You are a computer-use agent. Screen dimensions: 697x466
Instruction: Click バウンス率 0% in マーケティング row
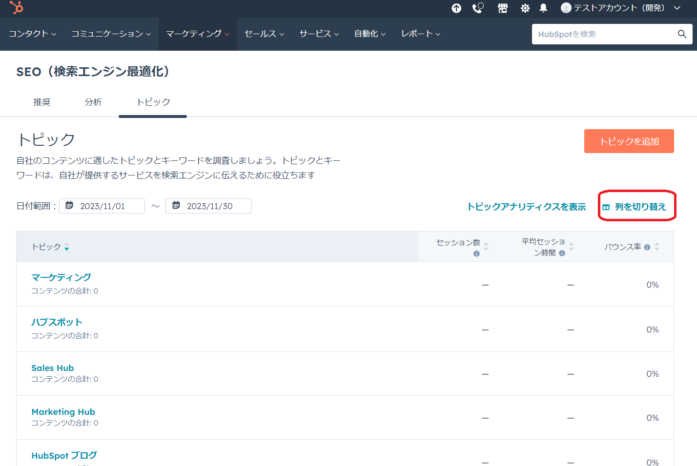(653, 285)
